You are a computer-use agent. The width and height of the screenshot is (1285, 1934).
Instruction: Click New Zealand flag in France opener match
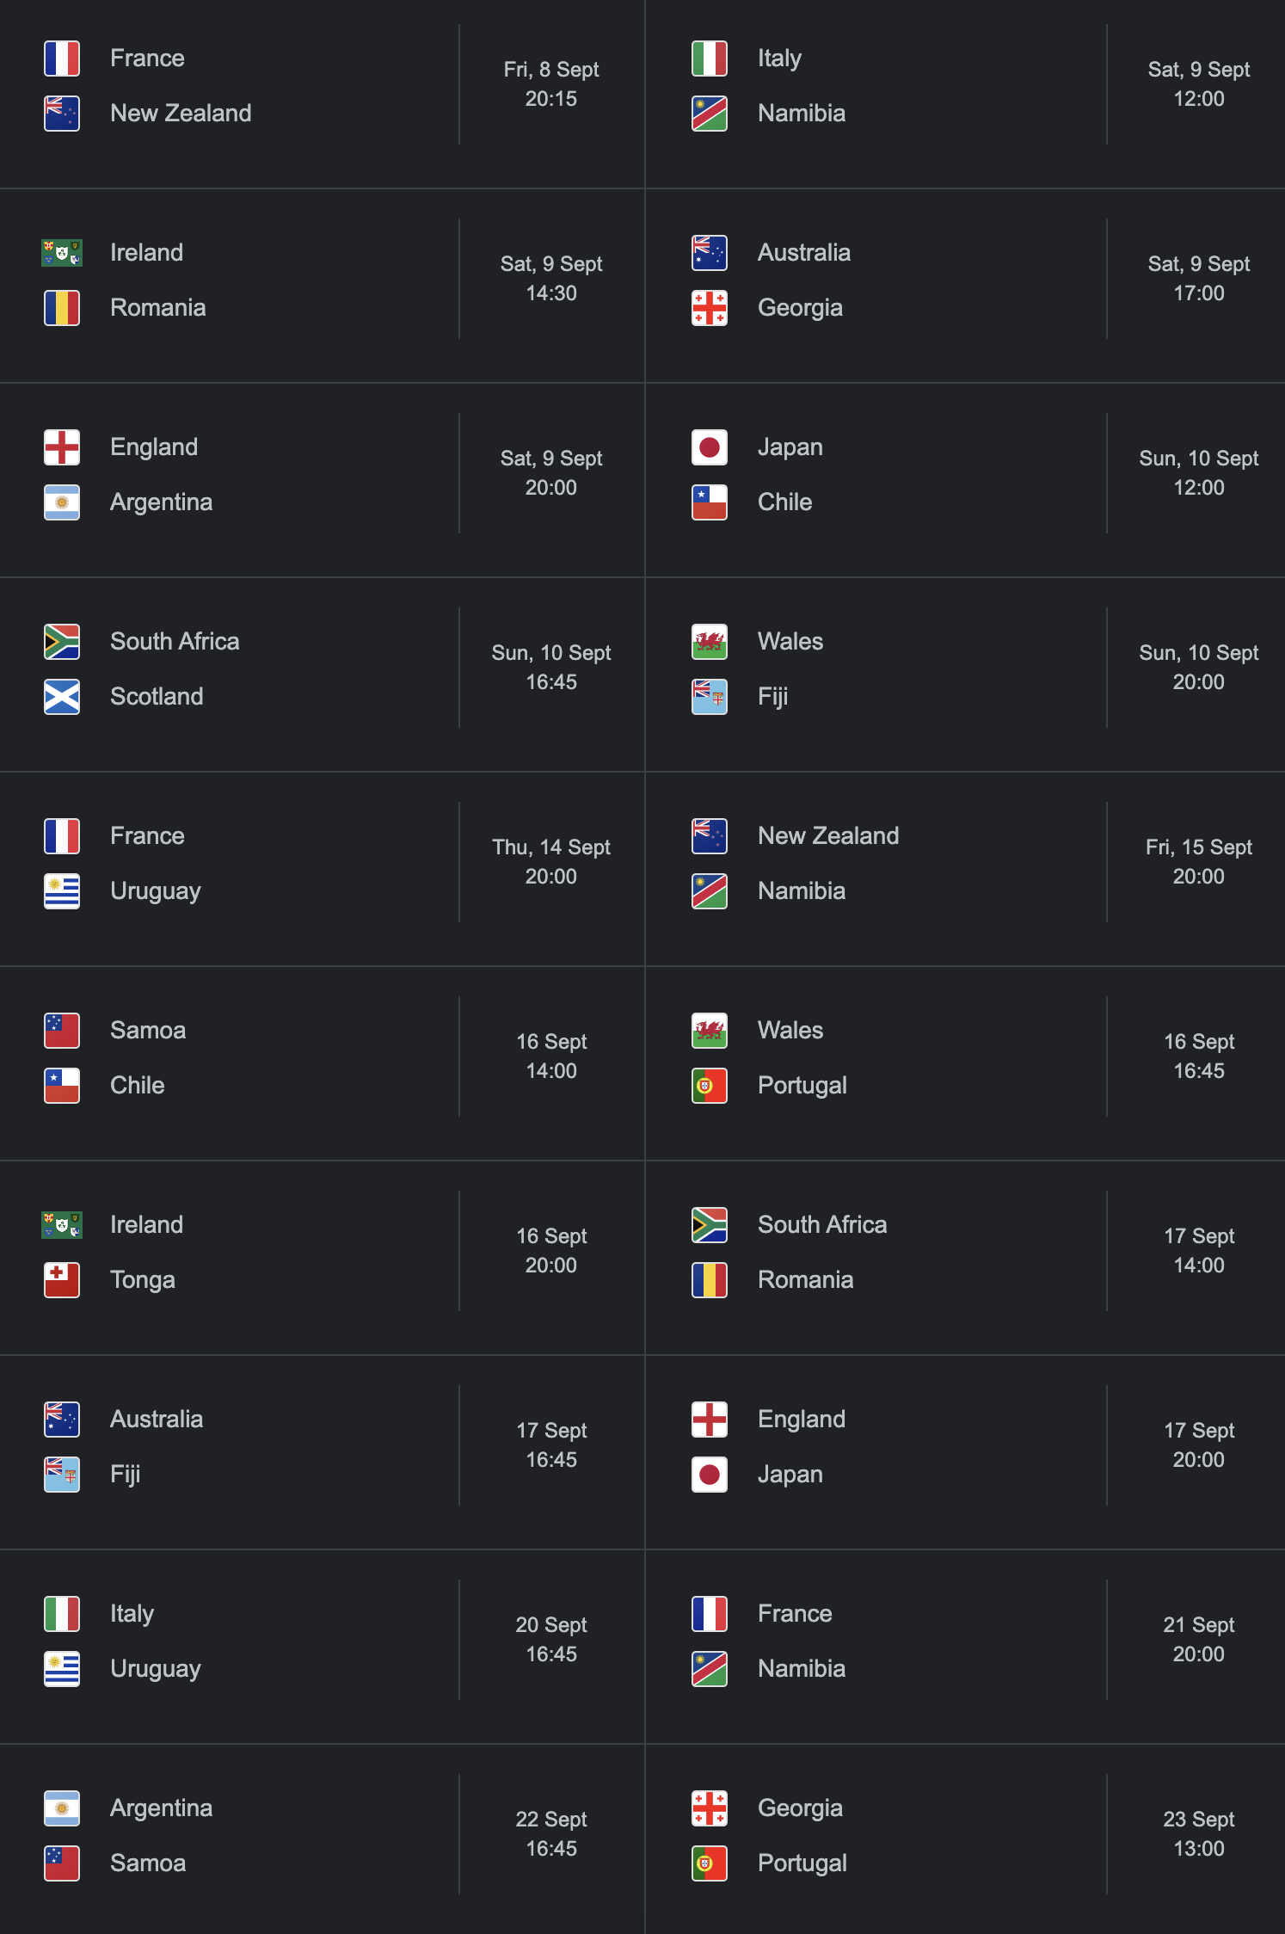(62, 114)
